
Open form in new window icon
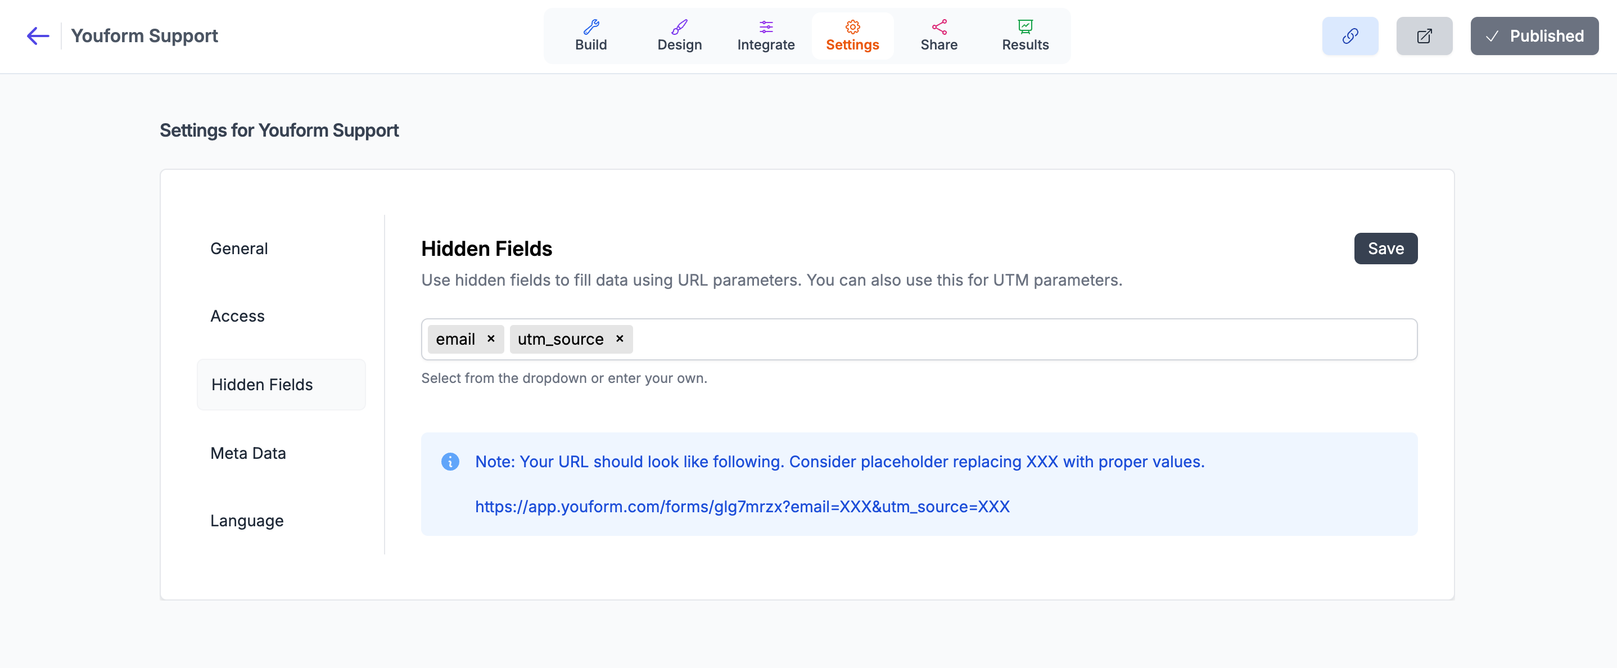1424,36
